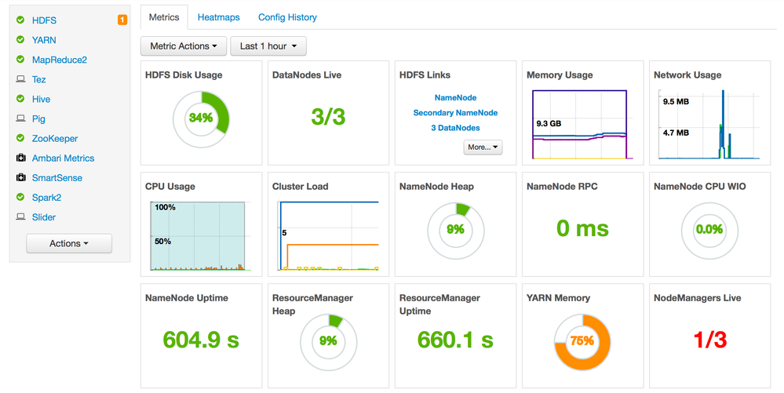Follow the NameNode link in HDFS Links
The width and height of the screenshot is (784, 393).
tap(455, 97)
